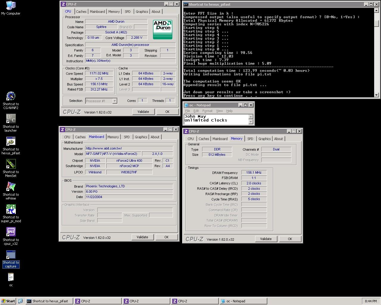This screenshot has width=381, height=305.
Task: Open the Format menu in Notepad
Action: 207,111
